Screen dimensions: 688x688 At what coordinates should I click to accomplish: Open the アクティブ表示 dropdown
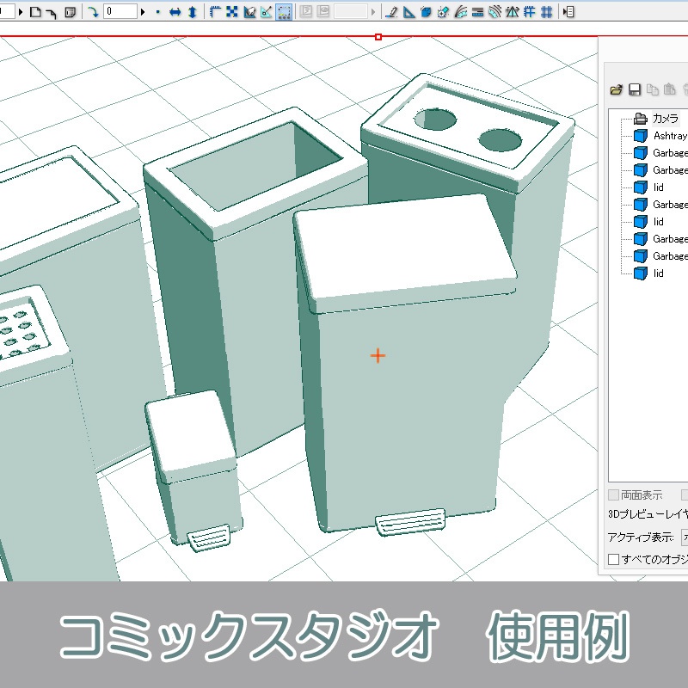click(685, 537)
